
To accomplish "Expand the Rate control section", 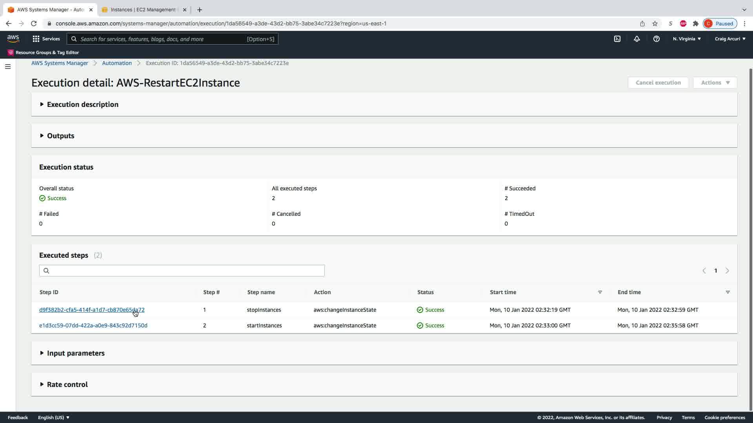I will (67, 385).
